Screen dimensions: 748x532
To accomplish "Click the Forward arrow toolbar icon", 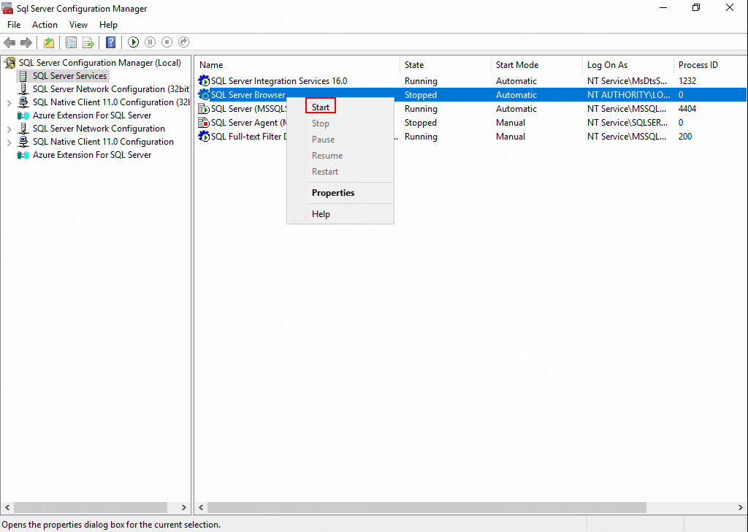I will pos(26,42).
